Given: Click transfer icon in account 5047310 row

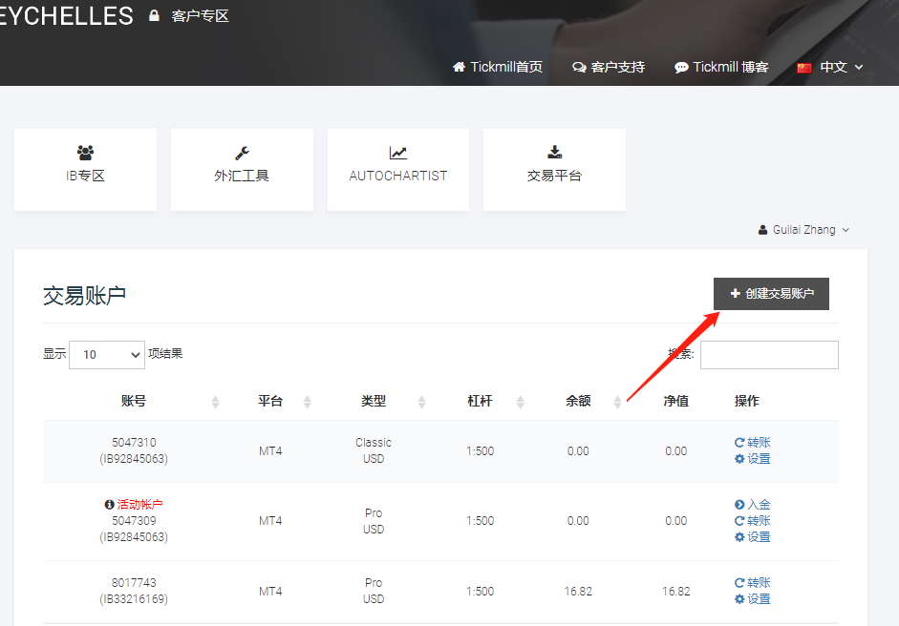Looking at the screenshot, I should [739, 442].
